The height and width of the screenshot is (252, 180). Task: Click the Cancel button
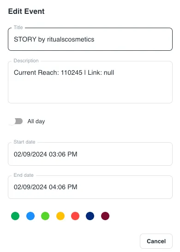[x=156, y=241]
